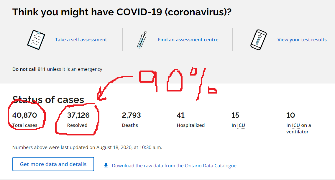Click the 41 hospitalized number
This screenshot has height=180, width=335.
coord(181,115)
